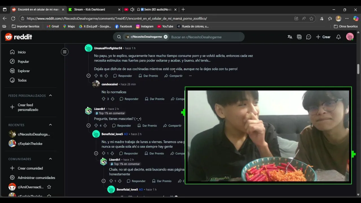
Task: Open Popular in the left sidebar
Action: coord(23,61)
